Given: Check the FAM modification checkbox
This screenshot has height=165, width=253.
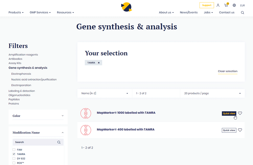Looking at the screenshot, I should coord(14,150).
